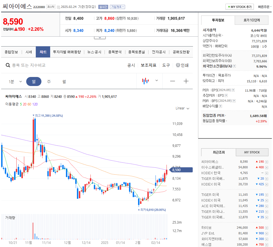
Task: Click the MY STOCK 추가 button
Action: 239,6
